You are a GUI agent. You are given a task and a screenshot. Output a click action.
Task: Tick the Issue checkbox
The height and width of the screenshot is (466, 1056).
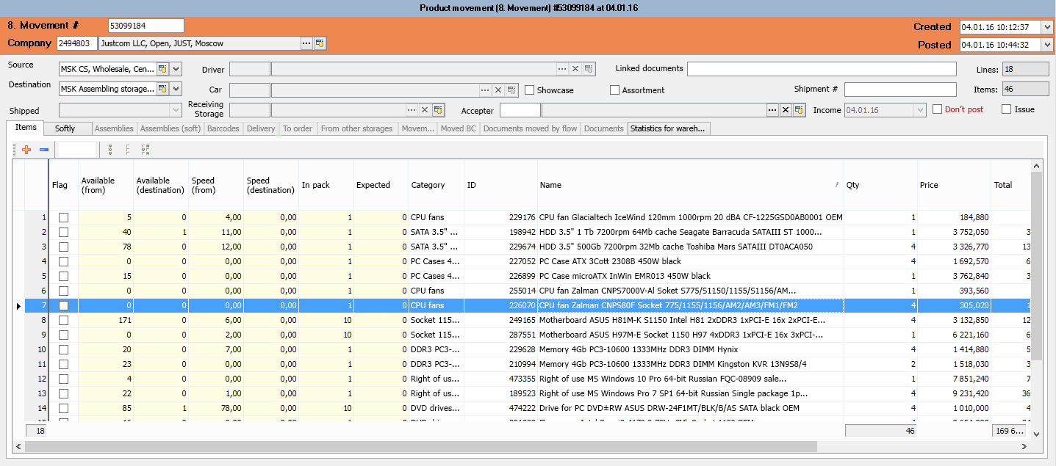click(1006, 109)
